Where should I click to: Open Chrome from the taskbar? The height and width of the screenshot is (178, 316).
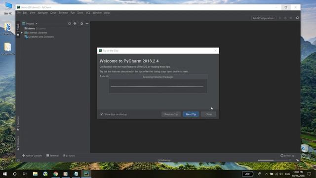pos(56,174)
